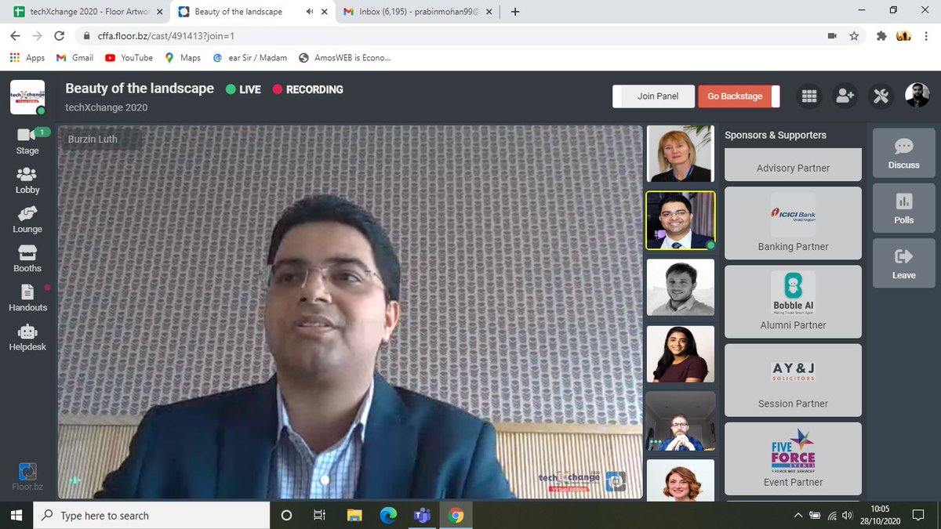Reload the current page
The image size is (941, 529).
pyautogui.click(x=60, y=36)
